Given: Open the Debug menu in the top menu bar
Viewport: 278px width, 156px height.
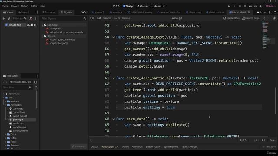Looking at the screenshot, I should pyautogui.click(x=25, y=6).
